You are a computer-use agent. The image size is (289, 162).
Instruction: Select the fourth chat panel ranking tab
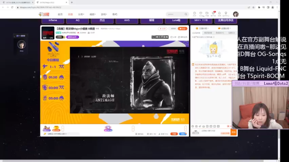pos(232,33)
